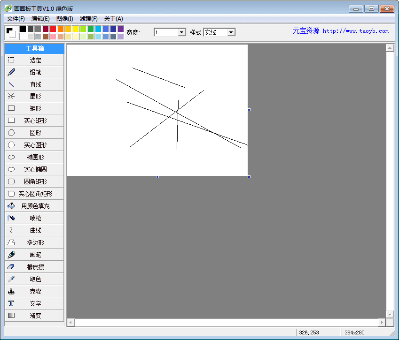This screenshot has height=340, width=399.
Task: Open the width (宽度) dropdown
Action: 182,32
